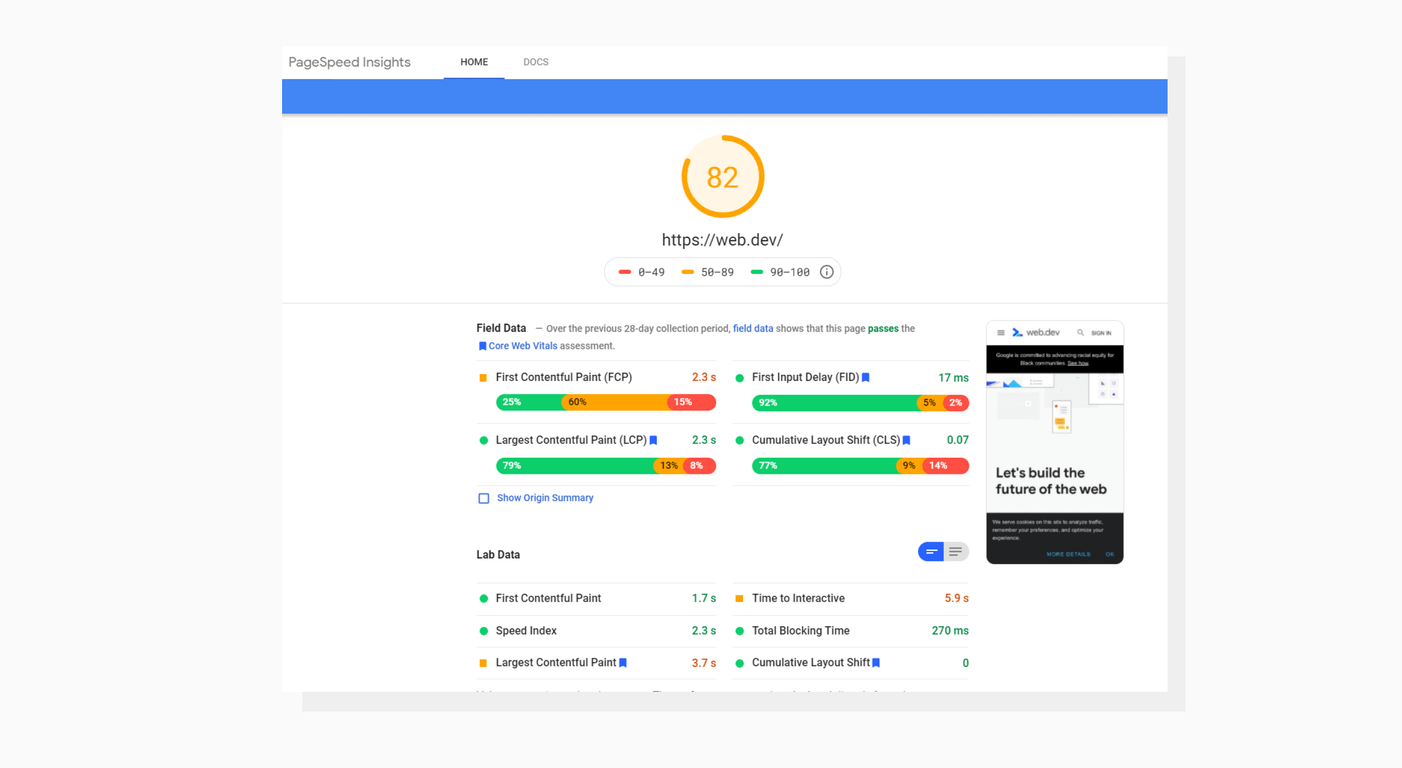Click the bookmark icon beside Largest Contentful Paint (LCP)

(x=653, y=440)
